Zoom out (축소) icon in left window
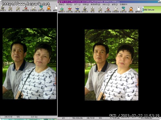Viewport: 161px width, 120px height. pos(18,8)
